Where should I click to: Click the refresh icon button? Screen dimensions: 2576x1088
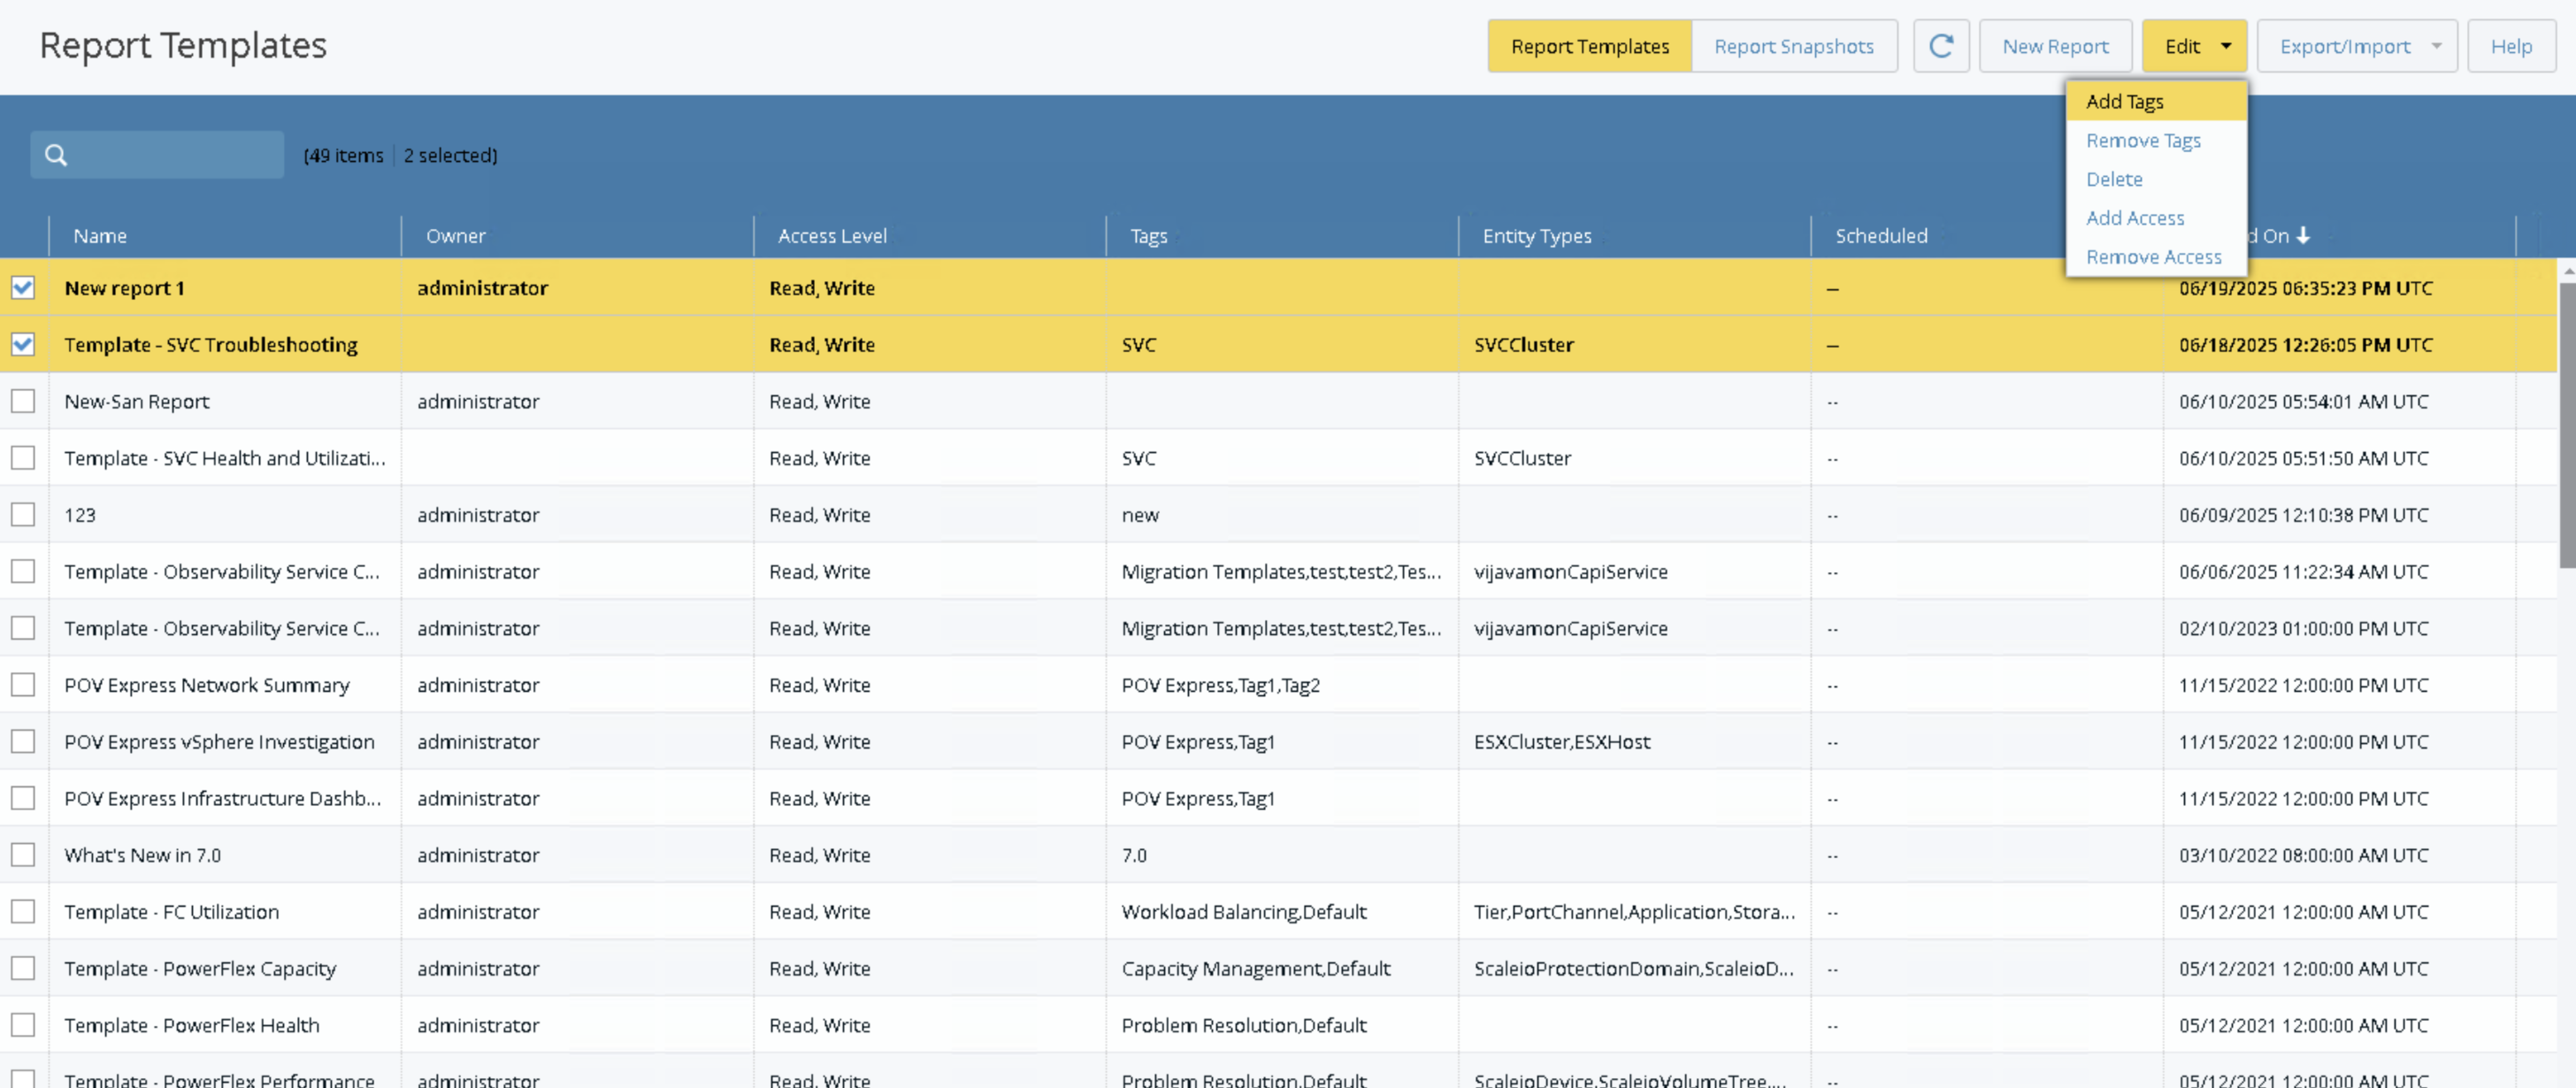point(1941,46)
